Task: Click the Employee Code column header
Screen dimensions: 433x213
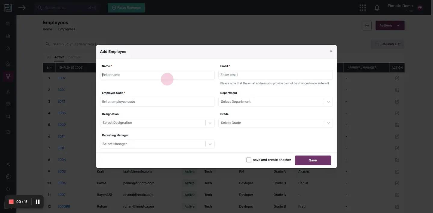Action: (71, 67)
